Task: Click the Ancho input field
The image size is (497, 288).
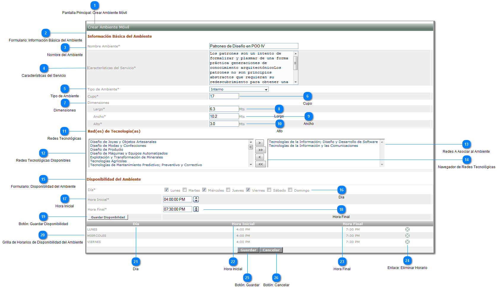Action: [224, 116]
